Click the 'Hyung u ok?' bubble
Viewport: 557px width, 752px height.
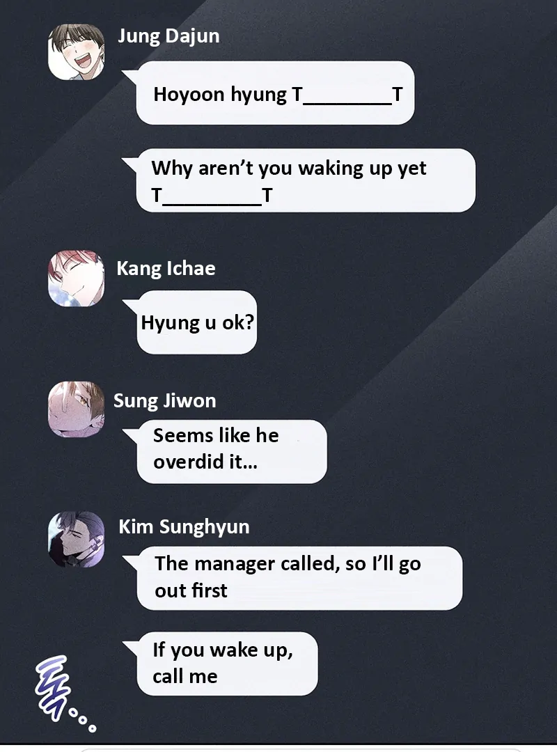[x=197, y=322]
